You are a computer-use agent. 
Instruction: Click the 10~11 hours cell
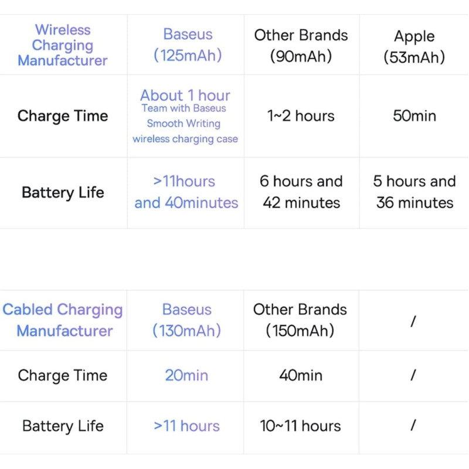tap(301, 426)
